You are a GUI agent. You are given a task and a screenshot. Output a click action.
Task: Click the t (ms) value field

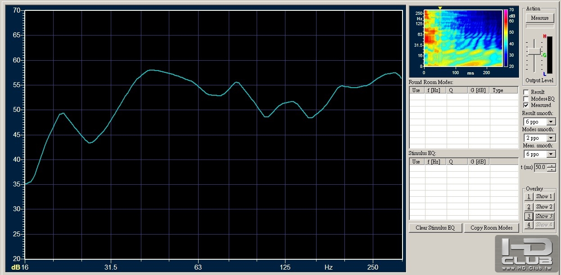(541, 168)
